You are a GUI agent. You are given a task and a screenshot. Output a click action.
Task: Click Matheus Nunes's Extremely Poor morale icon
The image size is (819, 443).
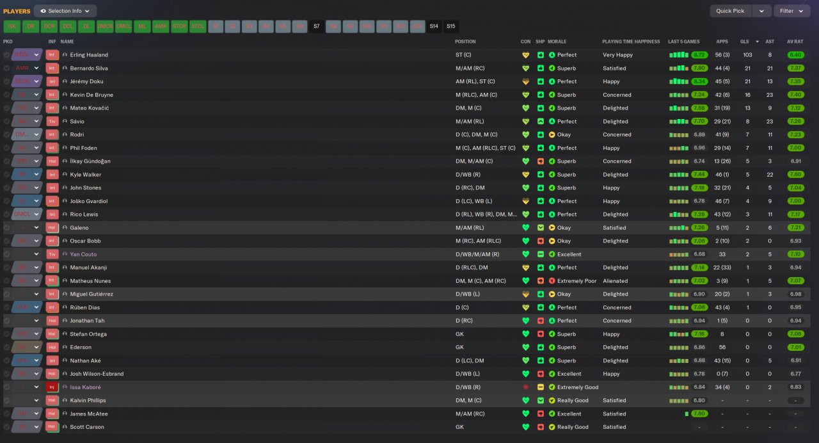click(552, 281)
